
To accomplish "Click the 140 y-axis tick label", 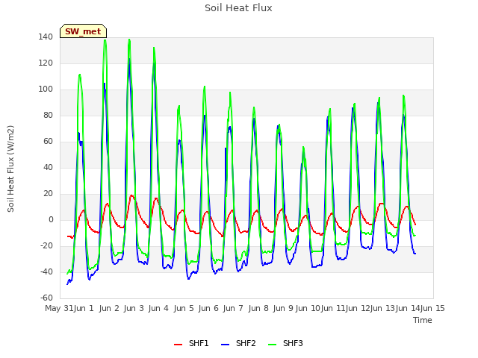I will coord(46,37).
